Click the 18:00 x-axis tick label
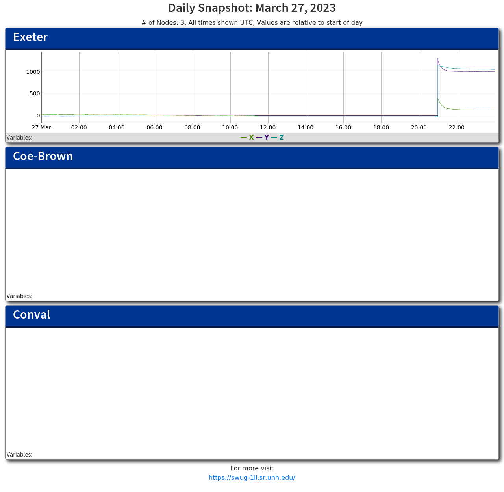The height and width of the screenshot is (492, 504). tap(381, 127)
